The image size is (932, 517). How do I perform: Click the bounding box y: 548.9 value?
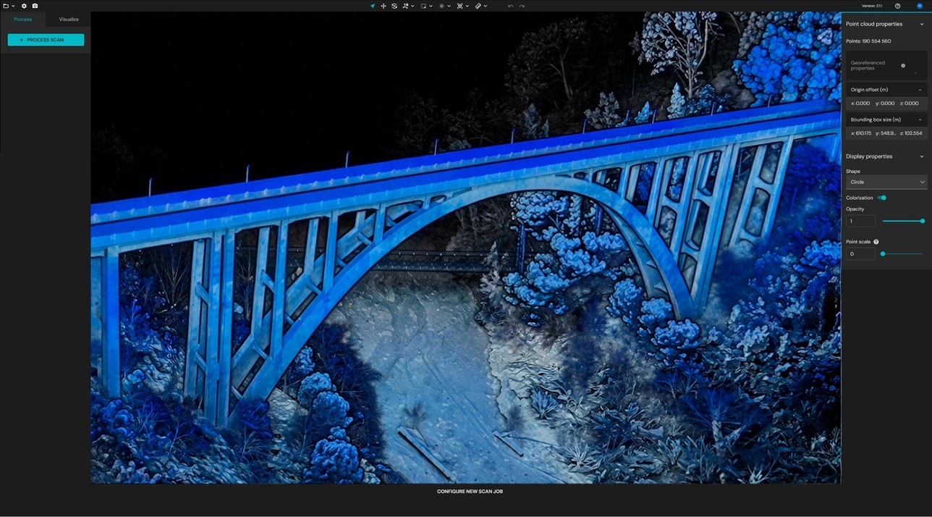(x=886, y=133)
